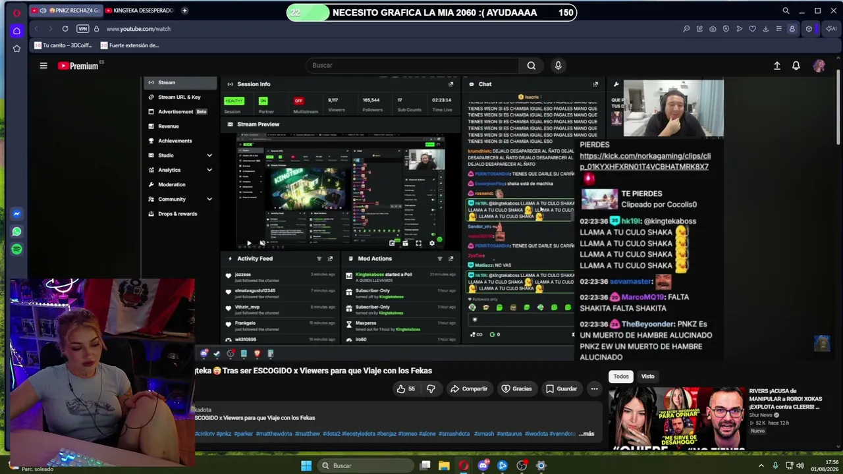Open the YouTube upload/create icon
Image resolution: width=843 pixels, height=474 pixels.
tap(777, 65)
